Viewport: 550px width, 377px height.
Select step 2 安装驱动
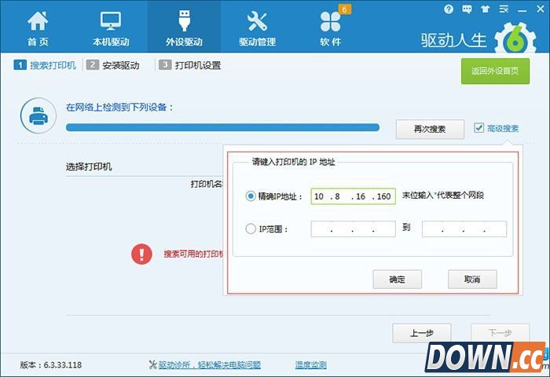point(113,65)
